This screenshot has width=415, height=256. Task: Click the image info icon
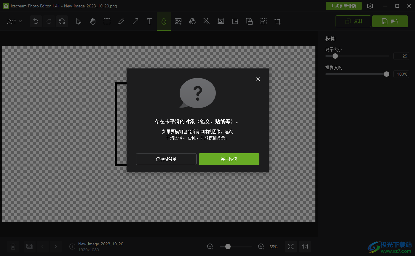click(x=72, y=247)
